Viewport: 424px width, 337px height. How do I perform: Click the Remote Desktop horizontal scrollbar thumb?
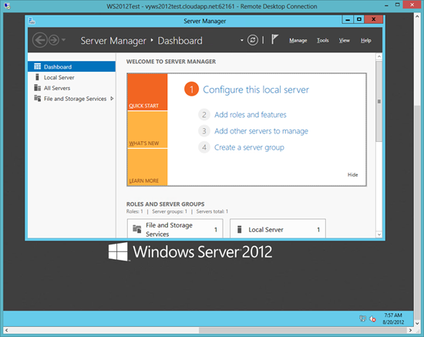303,330
